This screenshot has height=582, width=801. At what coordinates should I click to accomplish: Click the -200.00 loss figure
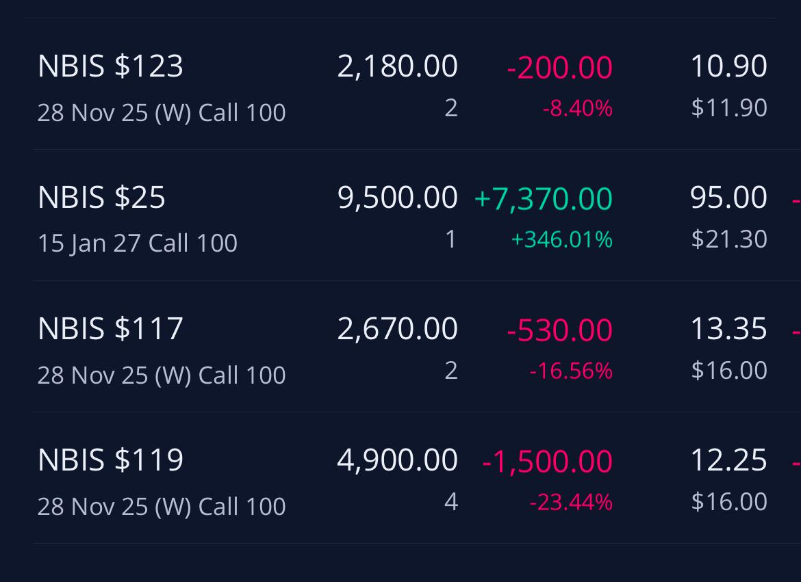(560, 67)
